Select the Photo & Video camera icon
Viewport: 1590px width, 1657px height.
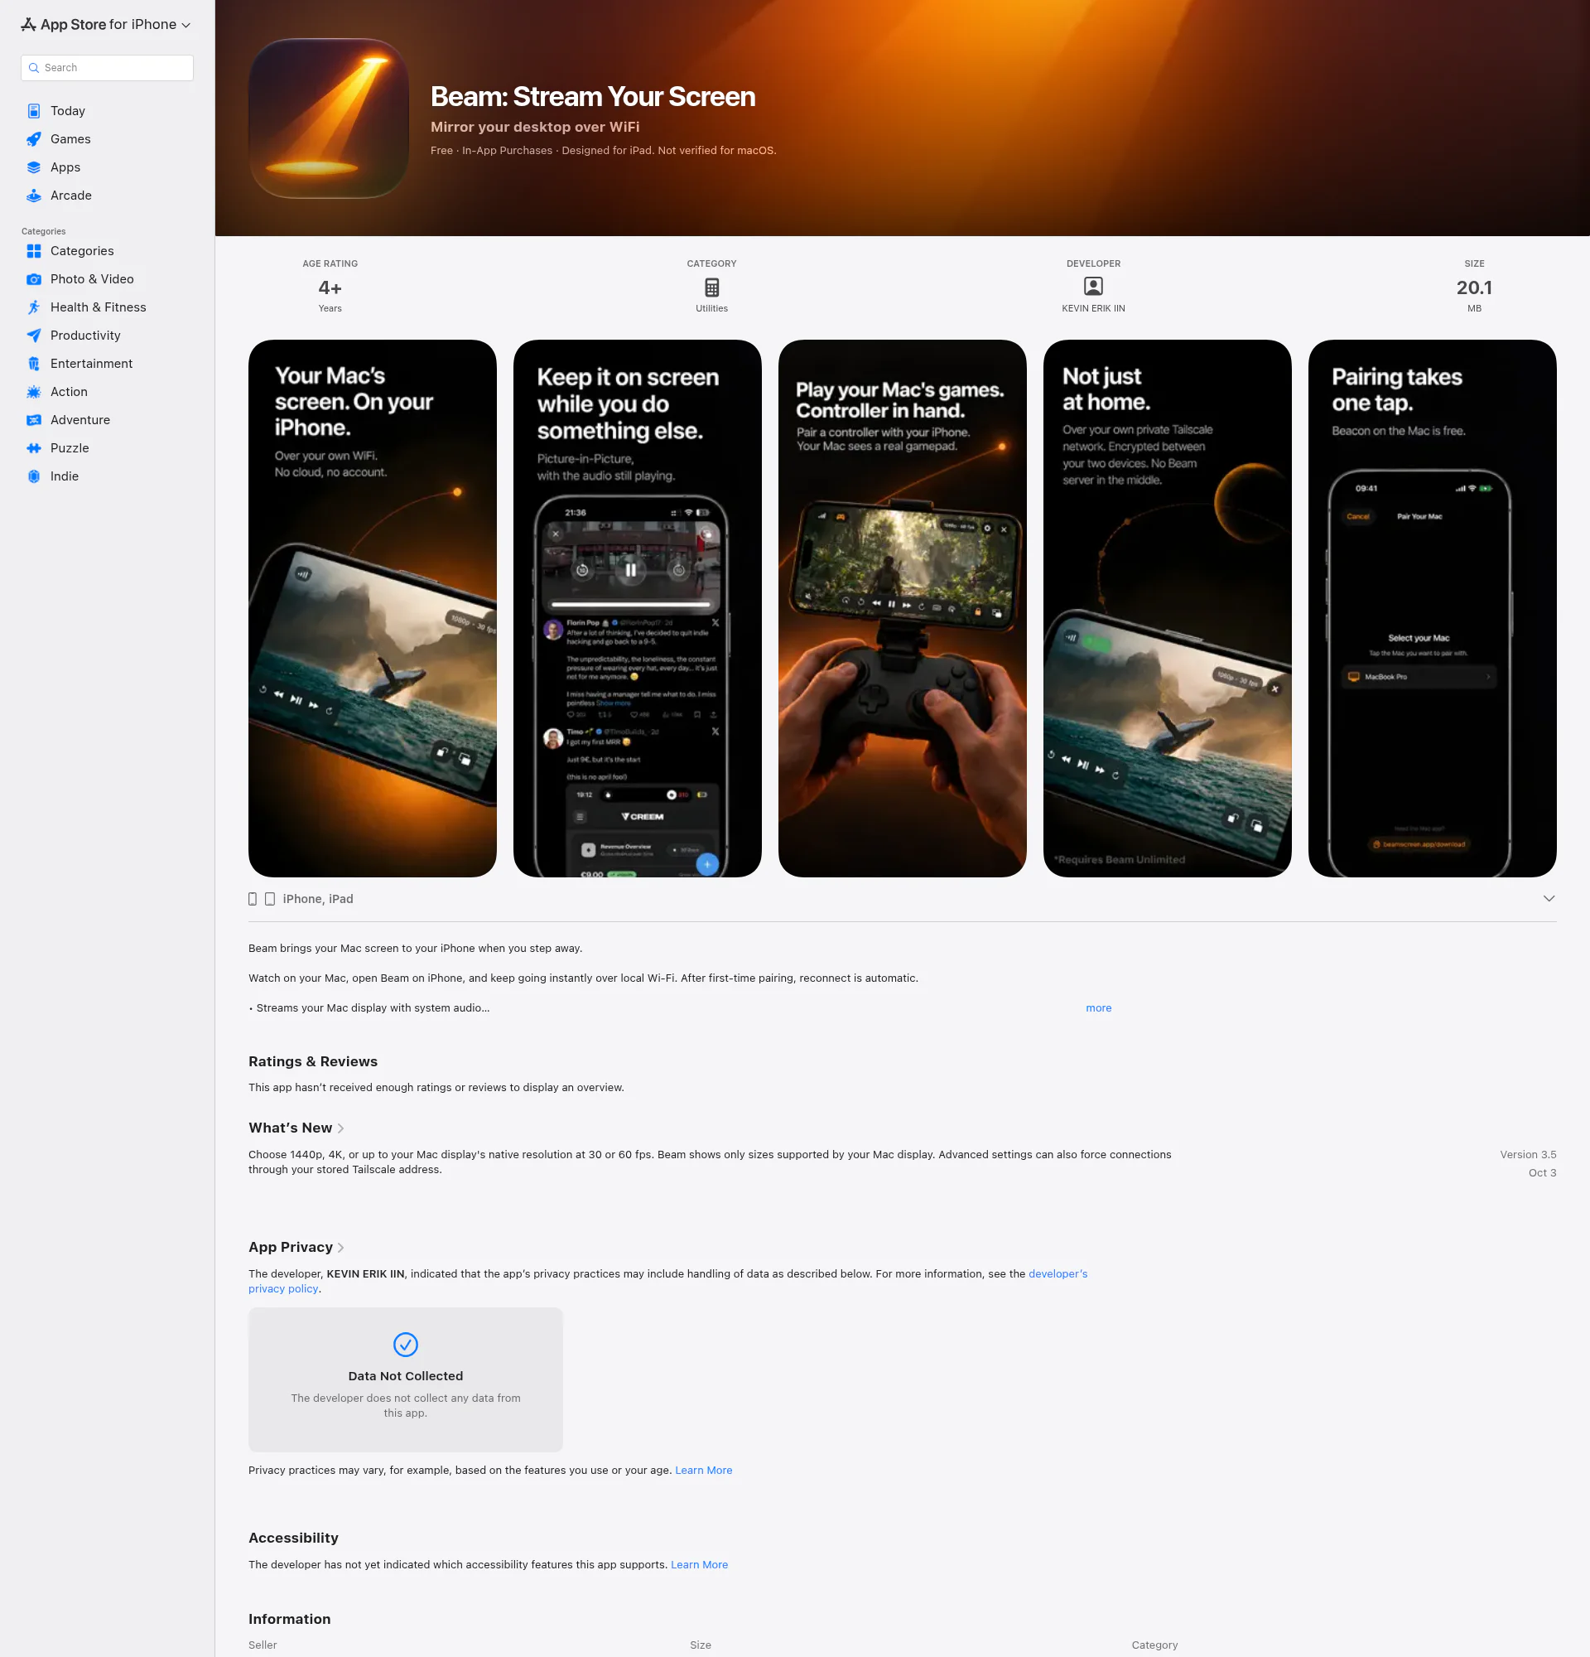point(34,279)
